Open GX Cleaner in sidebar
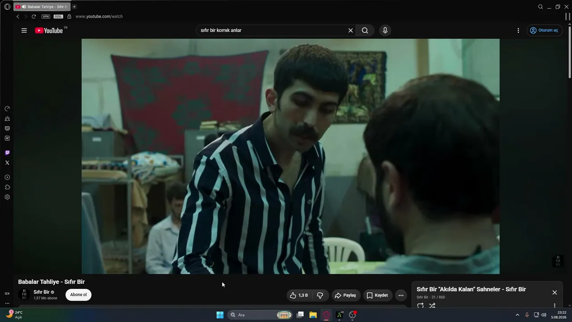The height and width of the screenshot is (322, 572). click(7, 119)
